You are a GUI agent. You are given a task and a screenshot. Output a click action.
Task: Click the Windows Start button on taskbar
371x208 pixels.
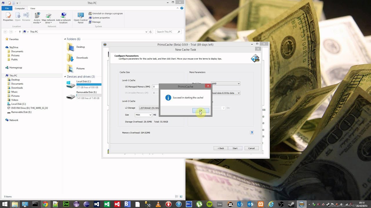(x=5, y=204)
